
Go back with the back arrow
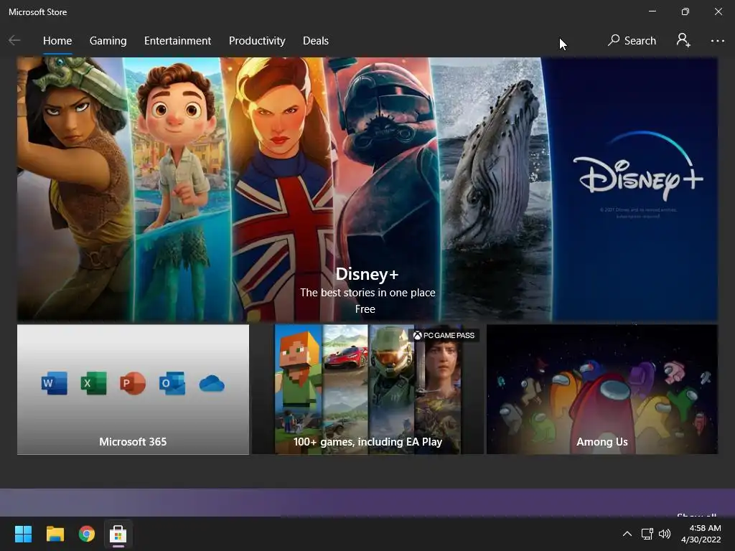coord(14,41)
